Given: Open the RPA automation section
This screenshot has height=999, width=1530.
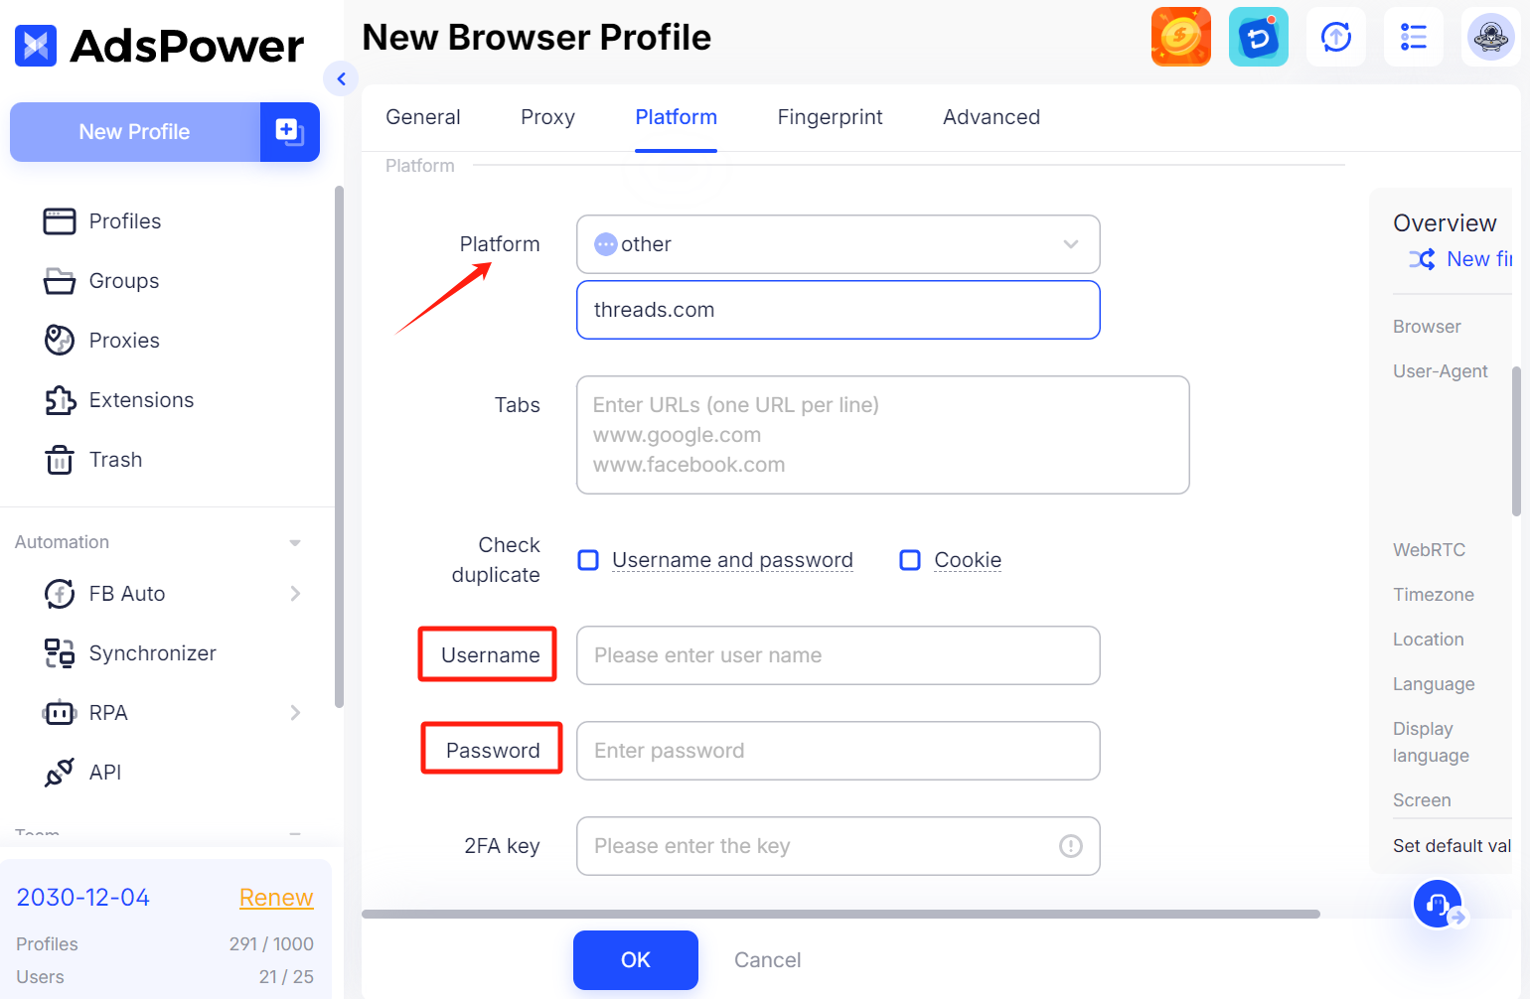Looking at the screenshot, I should pos(109,712).
